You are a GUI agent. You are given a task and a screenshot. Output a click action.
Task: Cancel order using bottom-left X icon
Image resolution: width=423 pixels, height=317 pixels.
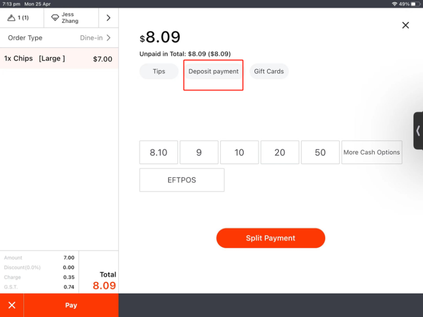pyautogui.click(x=12, y=305)
